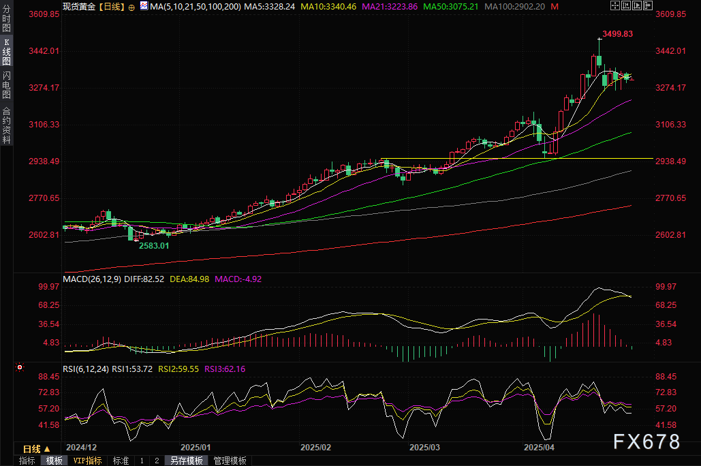Click the circular plus icon beside 【日线】
This screenshot has height=466, width=701.
click(131, 6)
